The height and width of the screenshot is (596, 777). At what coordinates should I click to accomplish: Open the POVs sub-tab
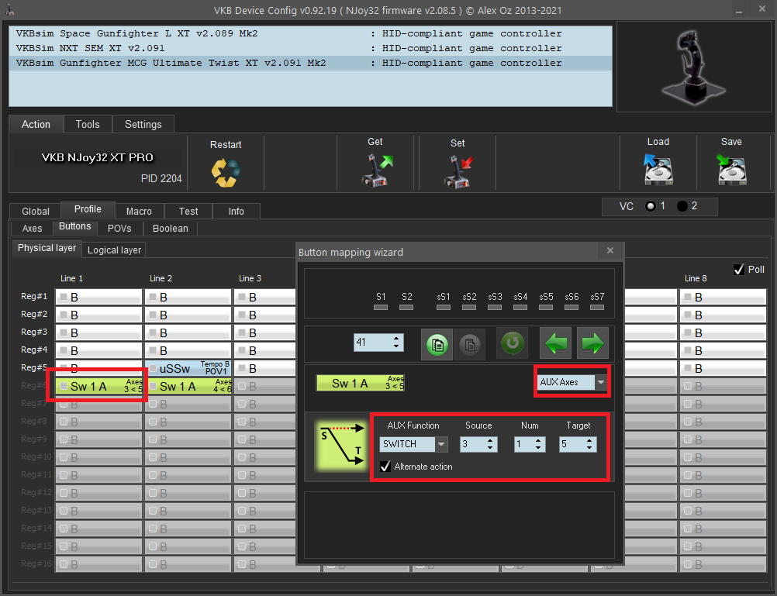[119, 229]
